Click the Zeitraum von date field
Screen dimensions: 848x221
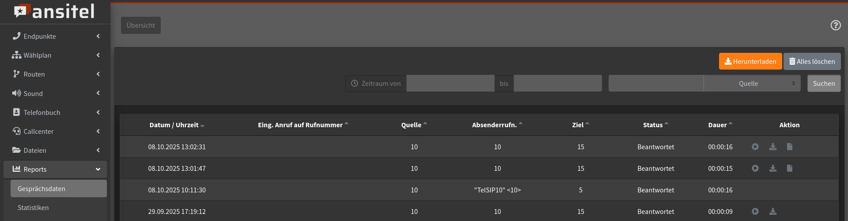coord(450,83)
